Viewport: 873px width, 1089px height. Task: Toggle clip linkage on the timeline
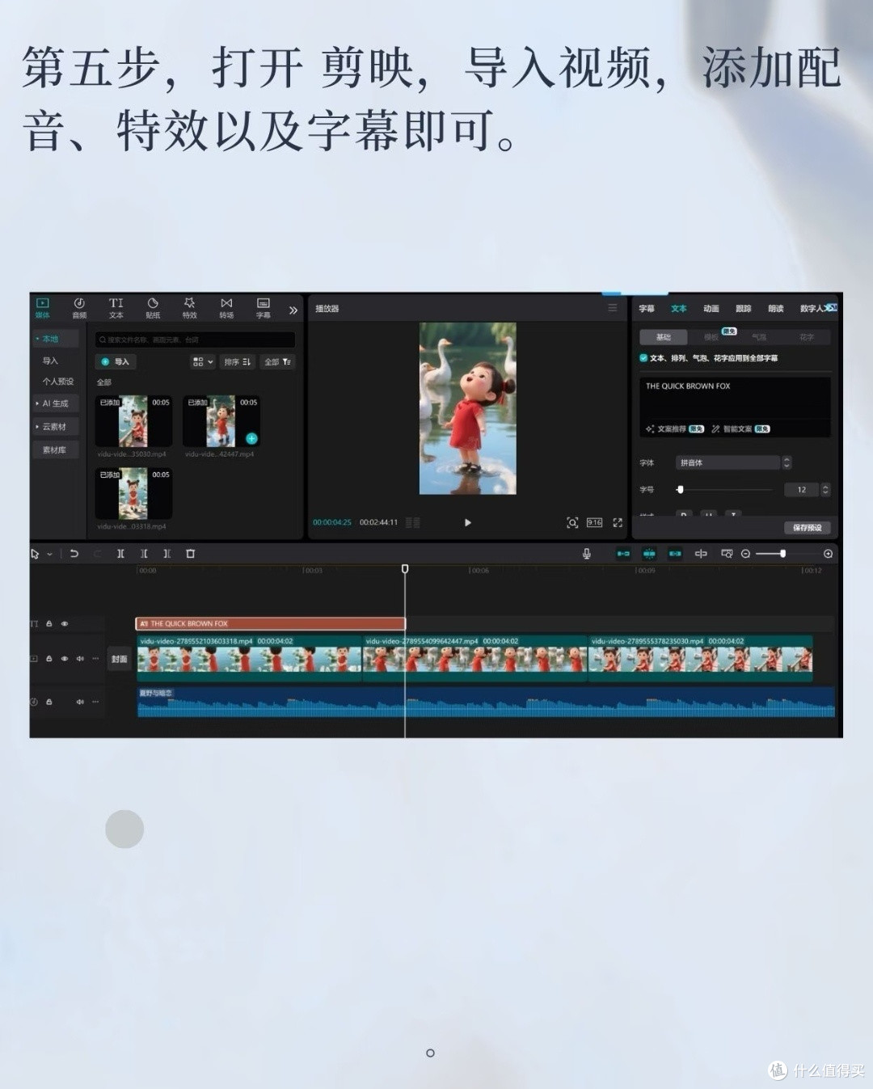tap(675, 554)
